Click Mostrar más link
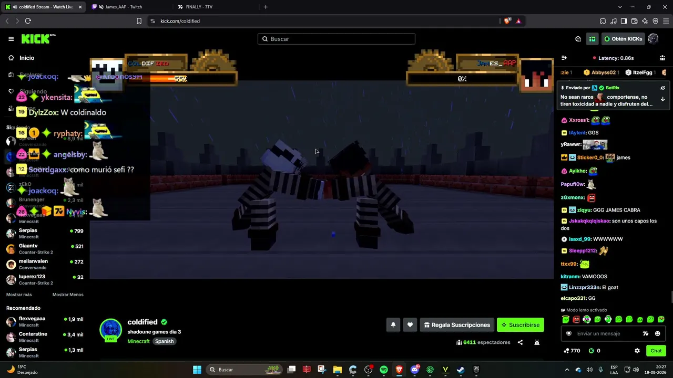 click(19, 295)
